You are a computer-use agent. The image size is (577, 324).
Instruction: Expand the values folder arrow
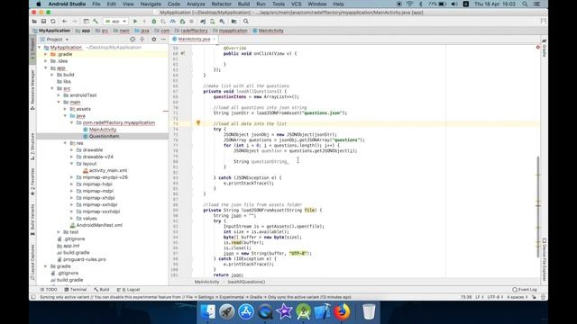click(72, 218)
